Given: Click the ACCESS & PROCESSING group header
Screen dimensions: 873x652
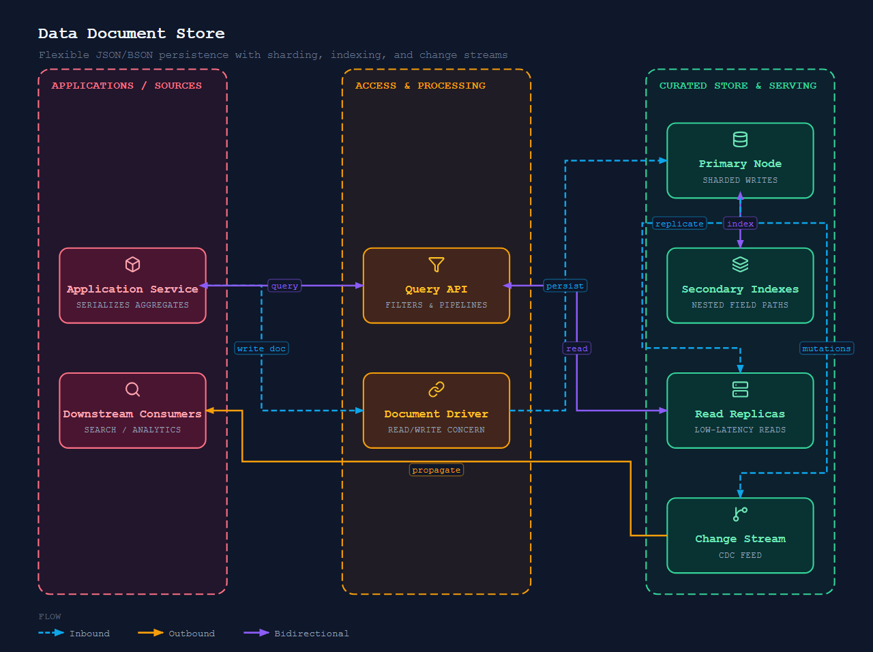Looking at the screenshot, I should pos(420,85).
